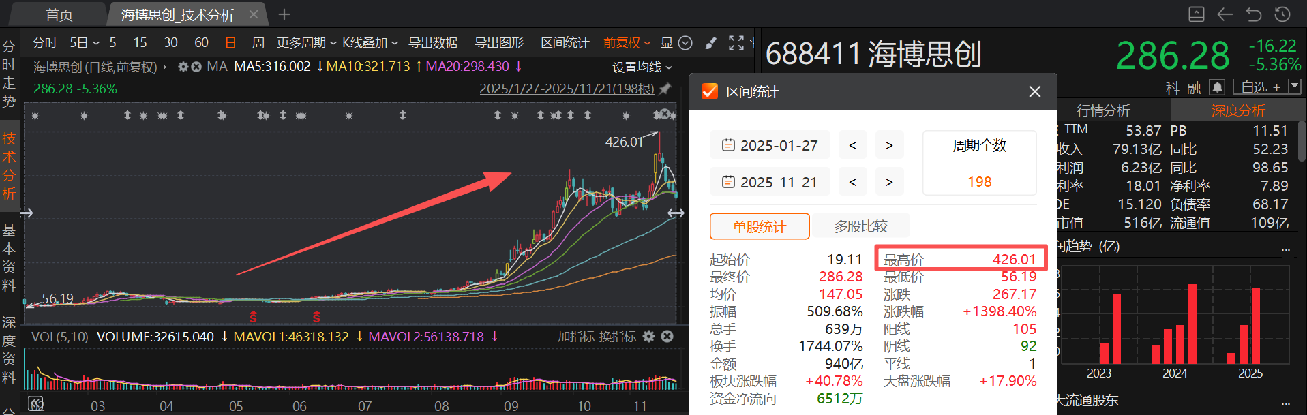The width and height of the screenshot is (1307, 415).
Task: Click the right-edge double arrow handle on chart
Action: (676, 213)
